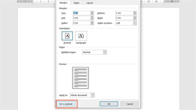The height and width of the screenshot is (110, 196).
Task: Open the Layout tab
Action: coord(90,3)
